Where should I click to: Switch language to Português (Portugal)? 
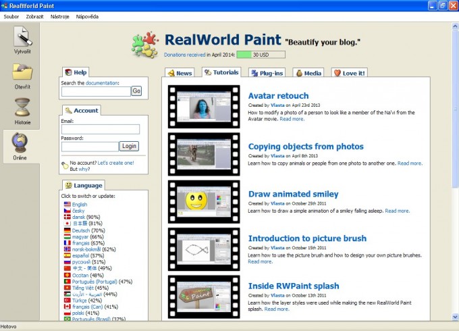(x=94, y=282)
